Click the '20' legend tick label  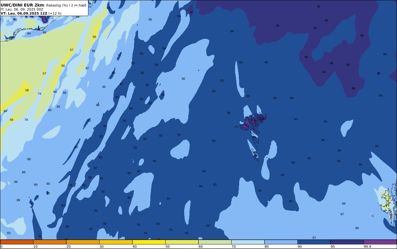[x=68, y=247]
